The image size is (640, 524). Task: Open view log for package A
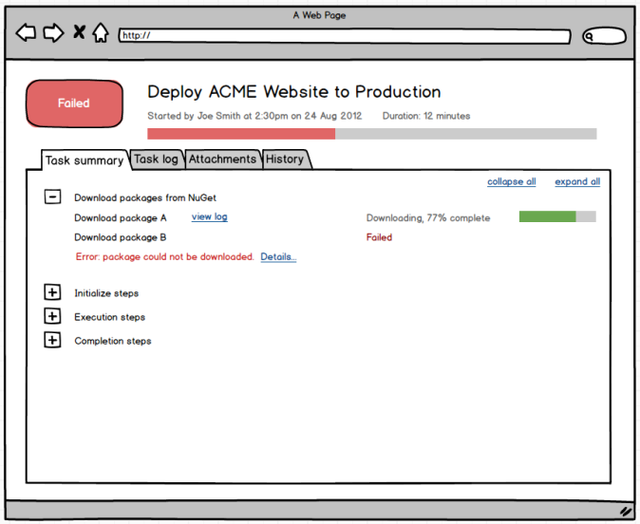tap(209, 216)
